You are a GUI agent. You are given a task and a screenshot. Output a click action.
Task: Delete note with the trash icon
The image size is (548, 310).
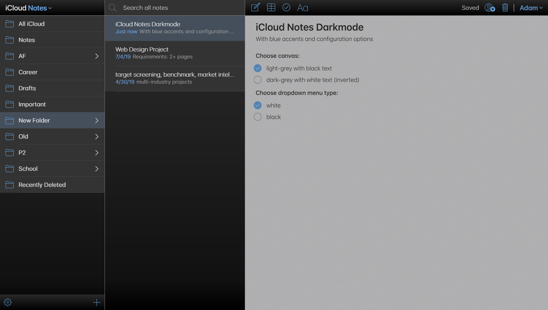[505, 8]
